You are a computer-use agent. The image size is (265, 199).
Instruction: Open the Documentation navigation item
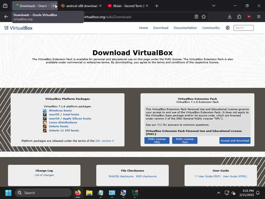[185, 28]
